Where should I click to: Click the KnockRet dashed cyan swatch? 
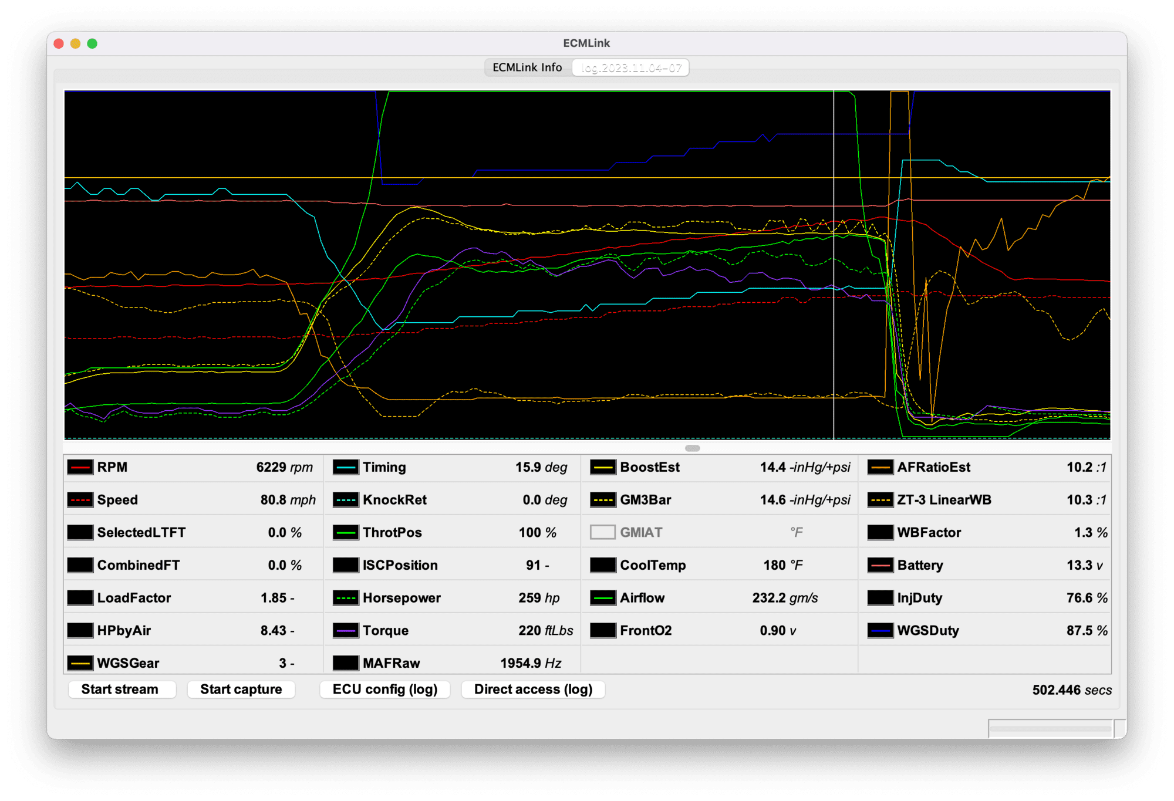coord(346,500)
